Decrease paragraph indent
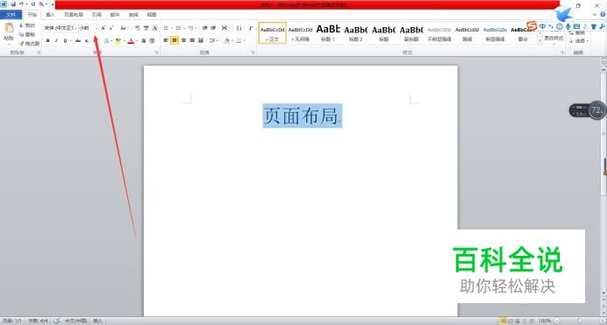607x325 pixels. tap(204, 28)
